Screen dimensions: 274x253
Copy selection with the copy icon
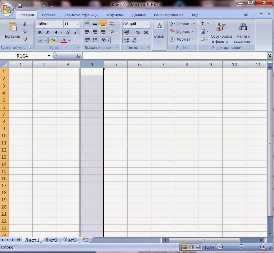[25, 31]
